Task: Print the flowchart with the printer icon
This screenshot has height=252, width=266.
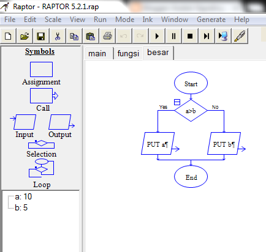Action: 107,36
